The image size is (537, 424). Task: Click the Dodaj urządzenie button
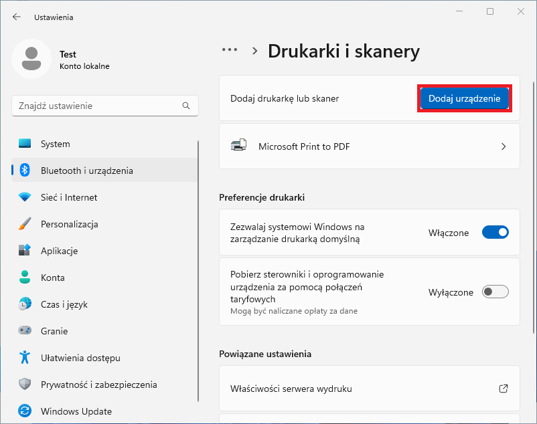465,98
